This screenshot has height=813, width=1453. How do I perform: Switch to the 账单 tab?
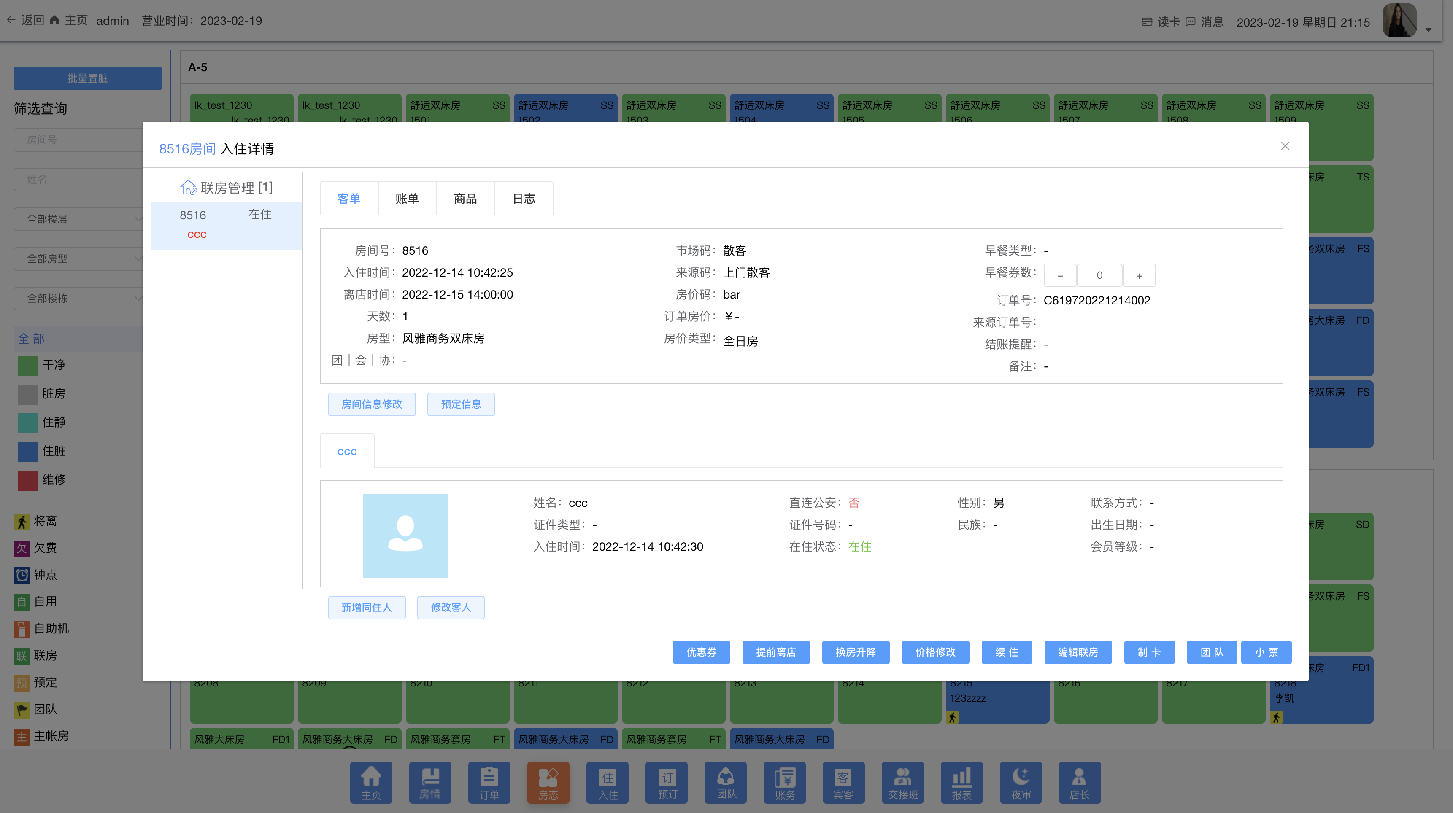pos(407,199)
